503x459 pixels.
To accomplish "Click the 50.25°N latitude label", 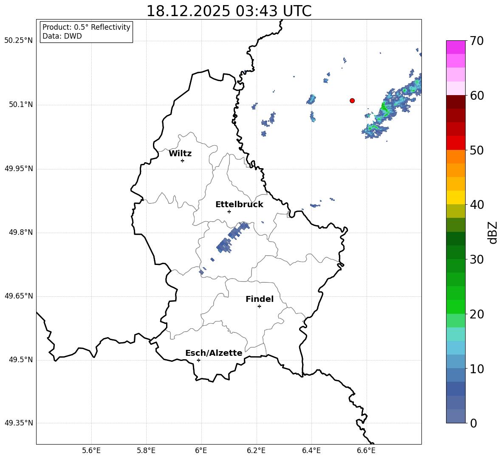I will [19, 41].
